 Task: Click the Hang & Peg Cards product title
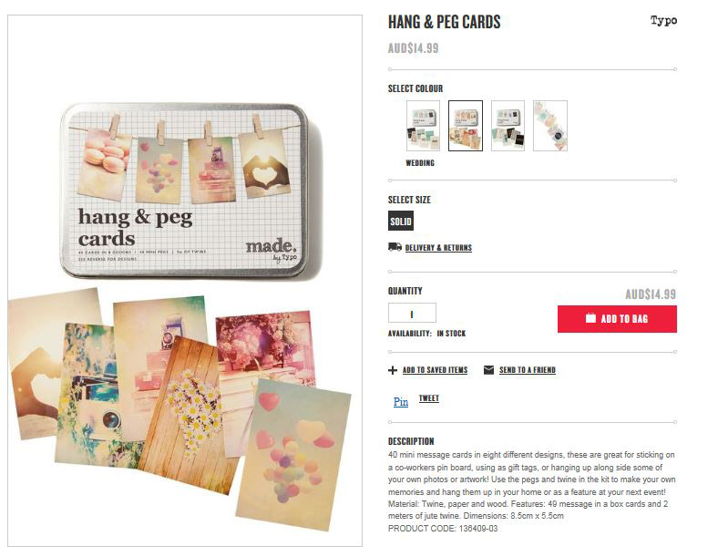(x=444, y=22)
